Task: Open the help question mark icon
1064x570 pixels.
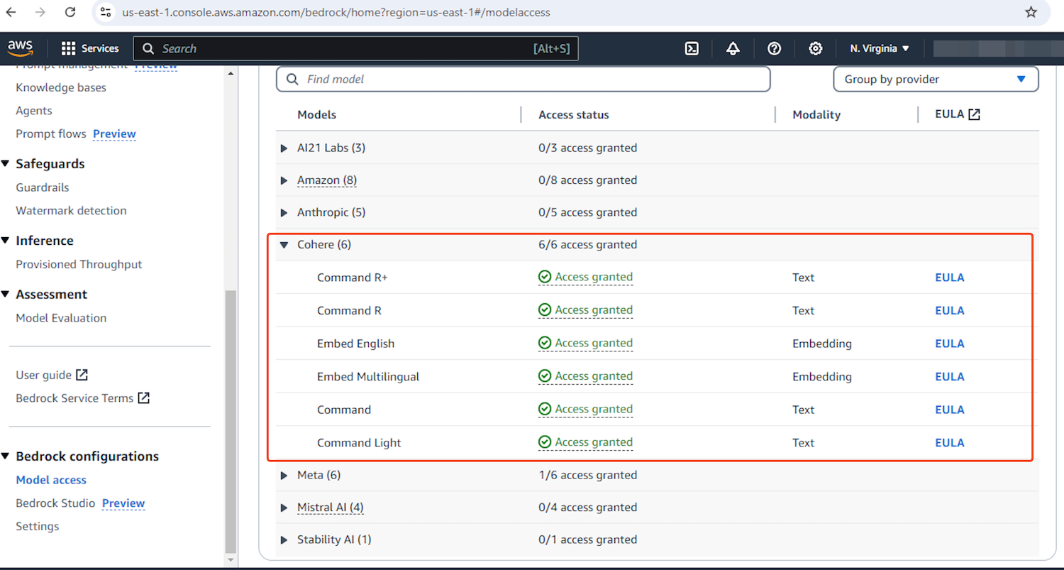Action: pos(774,48)
